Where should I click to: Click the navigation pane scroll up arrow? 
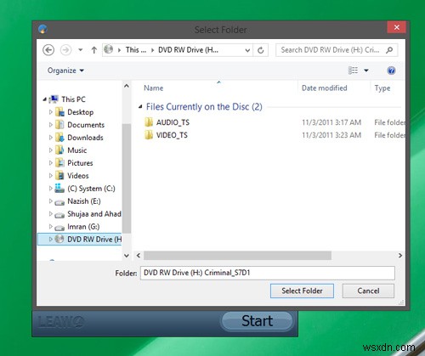[x=127, y=86]
